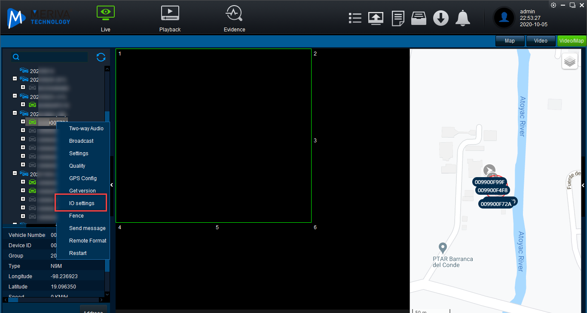Click the admin user avatar icon
The height and width of the screenshot is (313, 587).
[504, 18]
